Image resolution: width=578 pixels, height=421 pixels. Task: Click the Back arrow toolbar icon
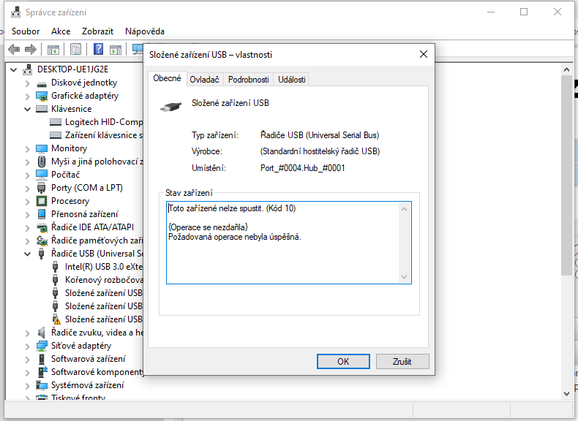(13, 50)
